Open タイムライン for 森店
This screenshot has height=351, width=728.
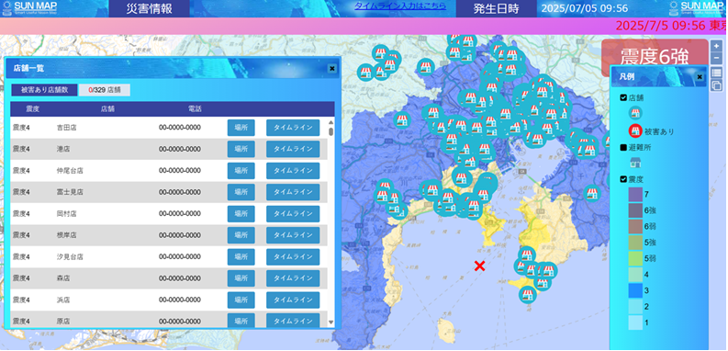[x=293, y=278]
